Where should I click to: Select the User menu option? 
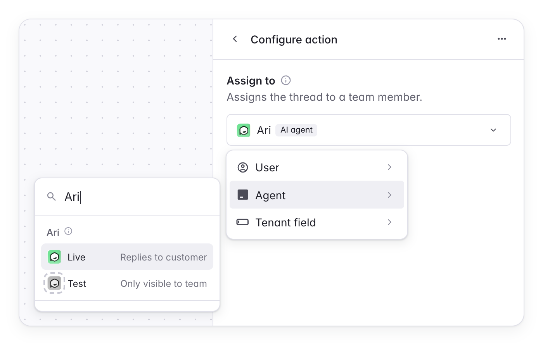(317, 167)
